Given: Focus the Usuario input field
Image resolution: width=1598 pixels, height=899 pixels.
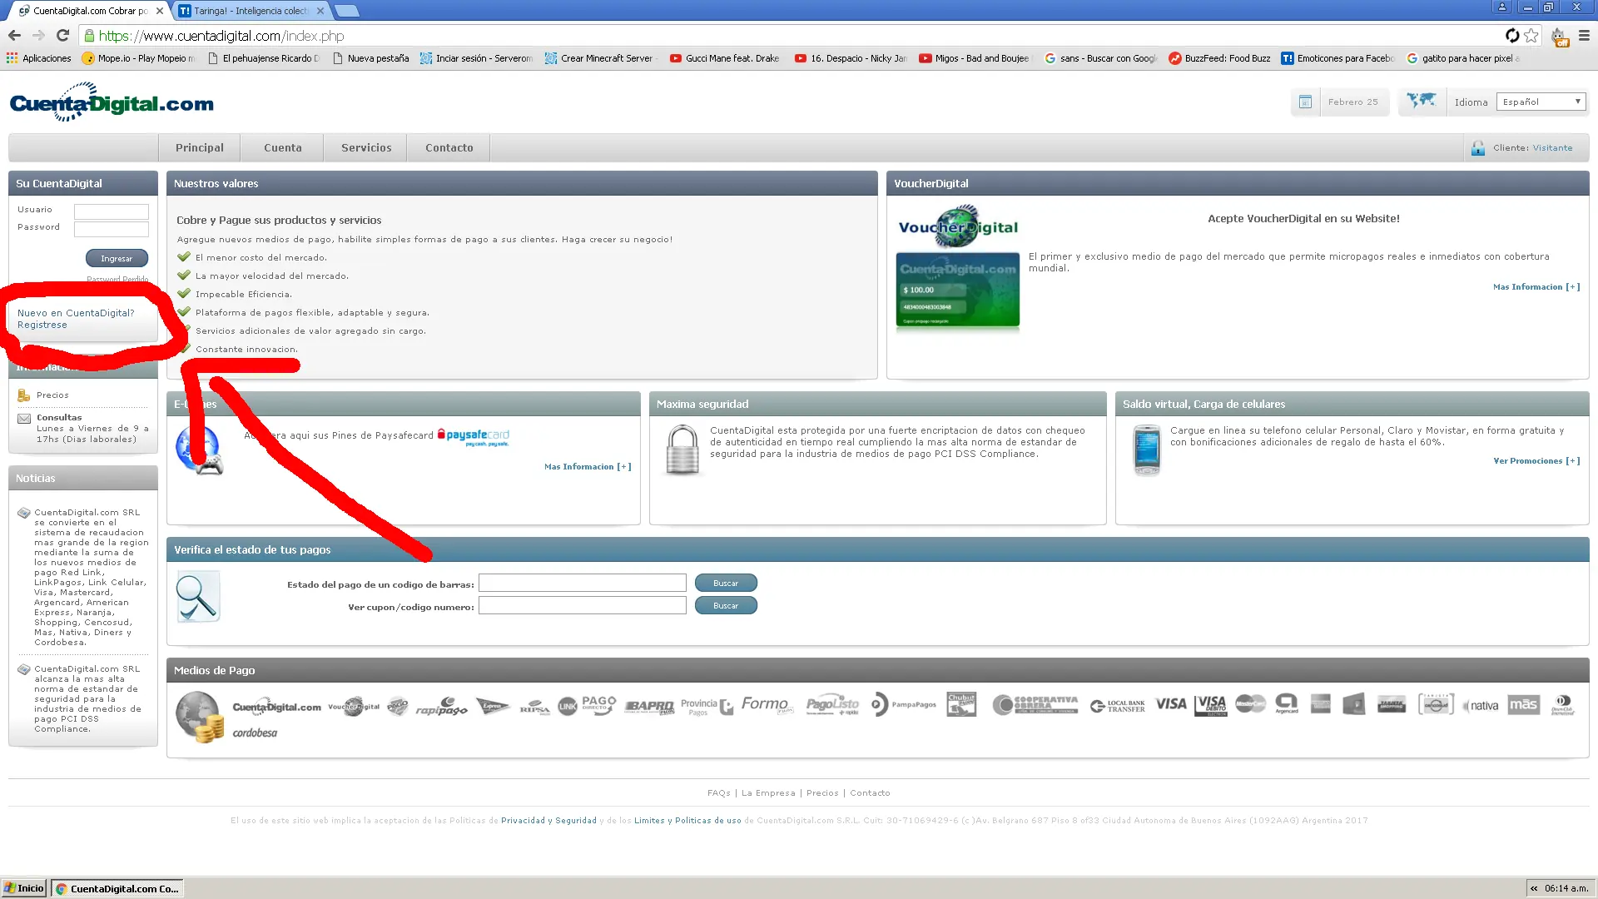Looking at the screenshot, I should [112, 211].
